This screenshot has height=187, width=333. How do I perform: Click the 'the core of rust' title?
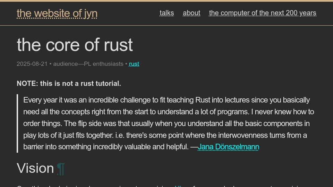pos(75,45)
